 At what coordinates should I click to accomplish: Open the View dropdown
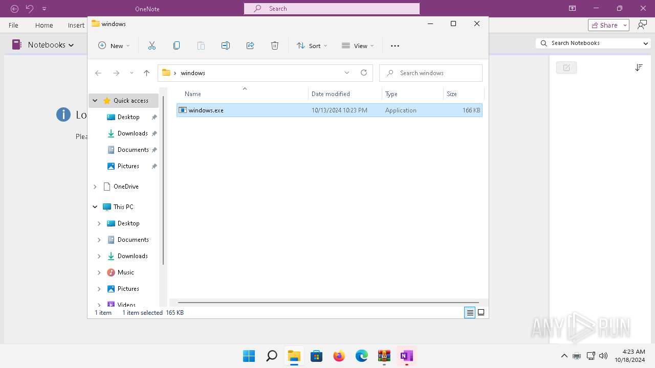click(358, 45)
